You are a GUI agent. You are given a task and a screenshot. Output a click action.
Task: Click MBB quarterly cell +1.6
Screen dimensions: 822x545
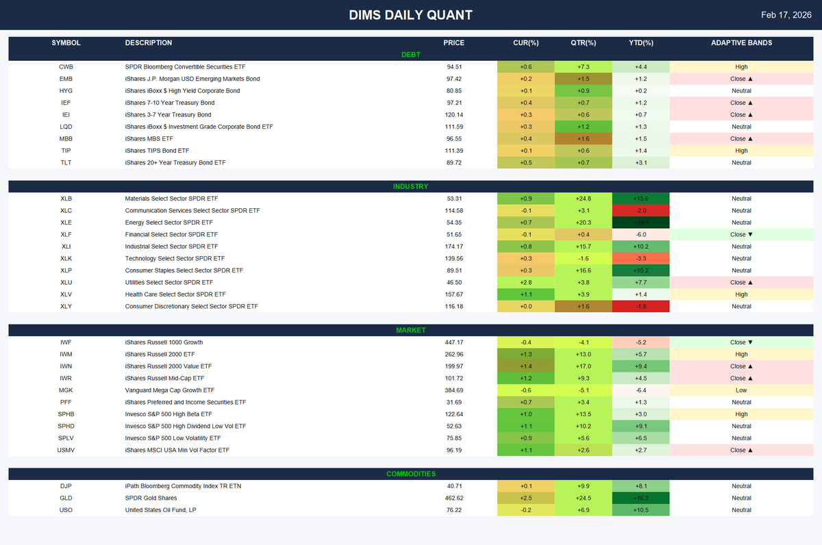(584, 139)
